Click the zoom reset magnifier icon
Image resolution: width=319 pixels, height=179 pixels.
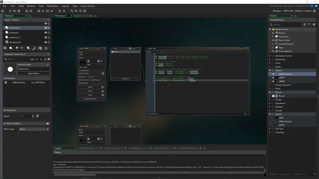[76, 11]
